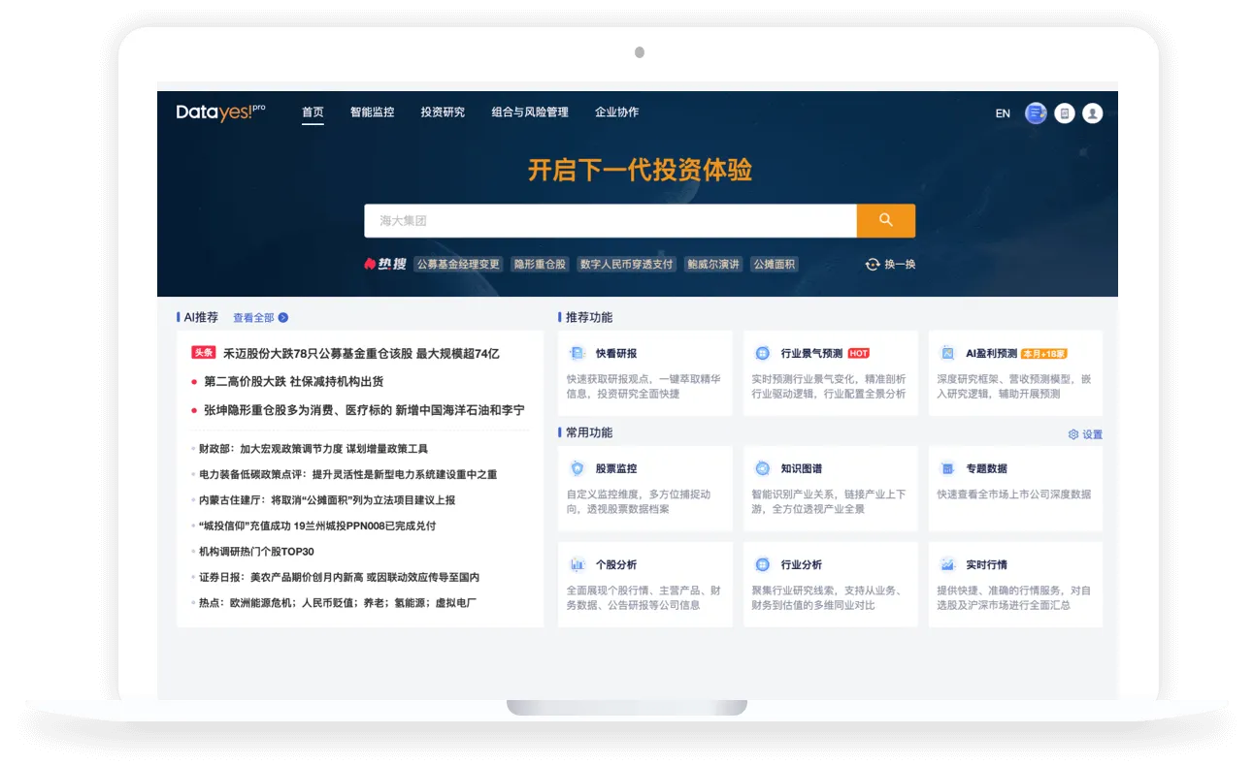This screenshot has height=766, width=1254.
Task: Select 组合与风险管理 in navigation bar
Action: pyautogui.click(x=530, y=112)
